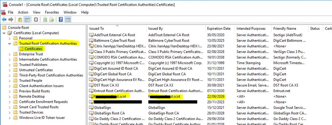Open Help via blue question mark icon
The width and height of the screenshot is (332, 125).
61,20
